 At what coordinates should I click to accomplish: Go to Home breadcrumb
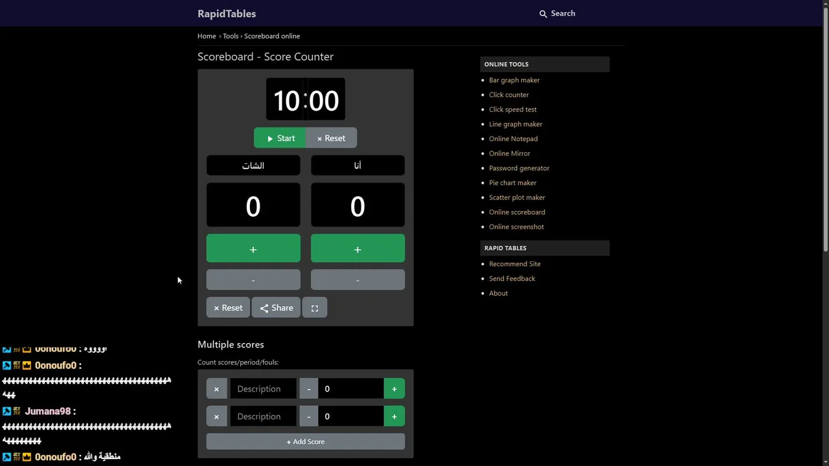(x=207, y=36)
